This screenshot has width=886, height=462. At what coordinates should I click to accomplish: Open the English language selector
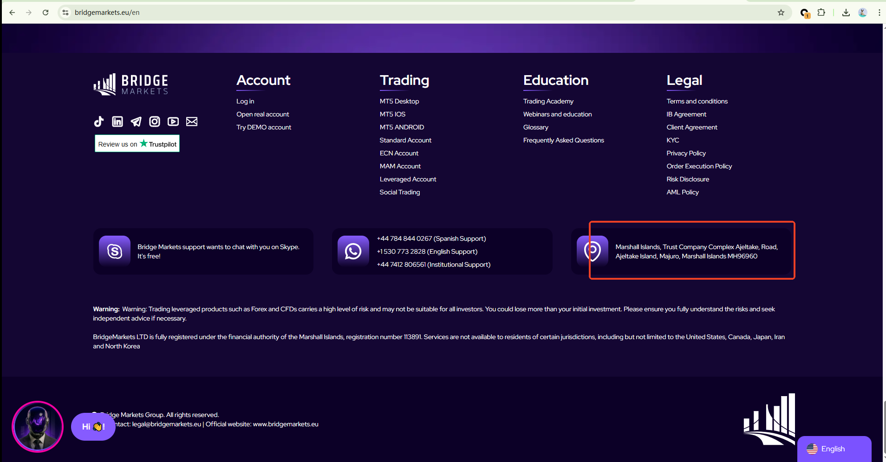coord(834,449)
